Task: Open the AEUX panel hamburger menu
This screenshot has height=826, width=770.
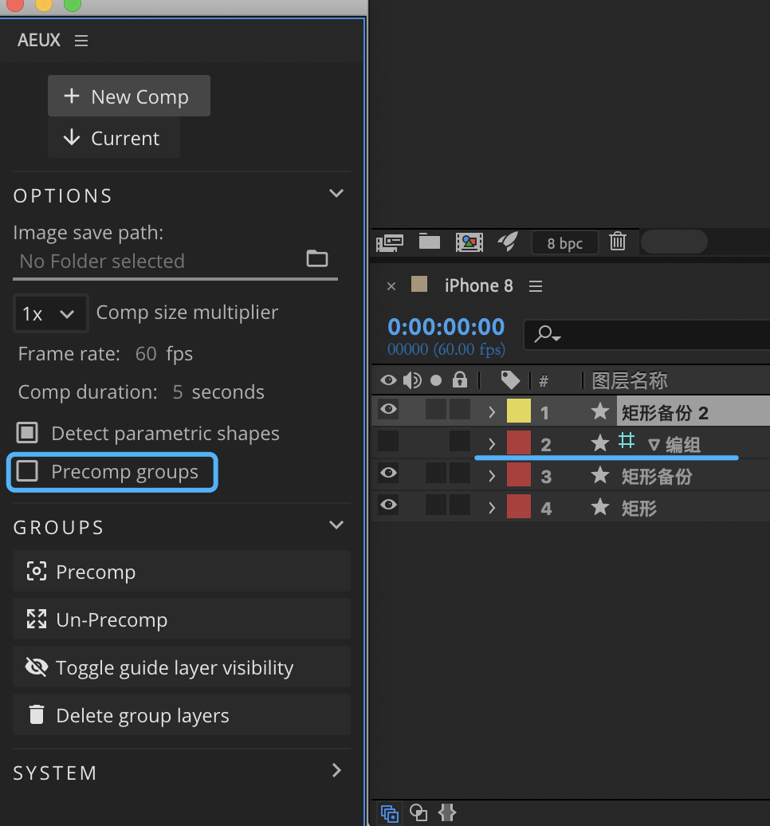Action: (81, 41)
